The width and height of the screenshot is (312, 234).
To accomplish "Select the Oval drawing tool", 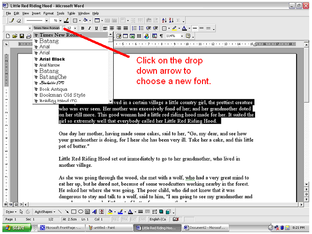I will coord(81,212).
